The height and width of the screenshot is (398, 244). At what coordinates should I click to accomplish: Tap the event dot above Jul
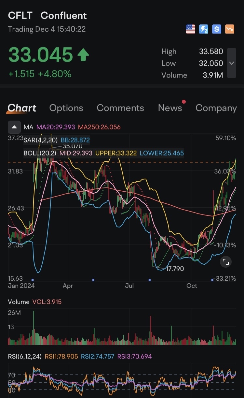(x=150, y=280)
